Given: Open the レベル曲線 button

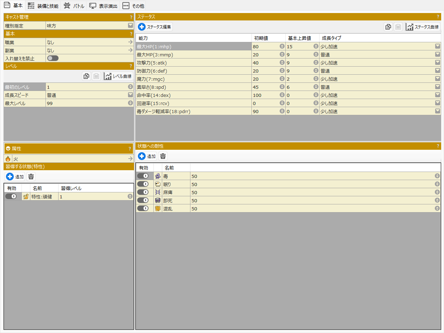Looking at the screenshot, I should pyautogui.click(x=118, y=76).
